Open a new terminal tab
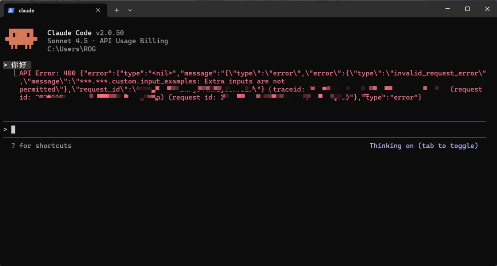Image resolution: width=497 pixels, height=266 pixels. [116, 11]
